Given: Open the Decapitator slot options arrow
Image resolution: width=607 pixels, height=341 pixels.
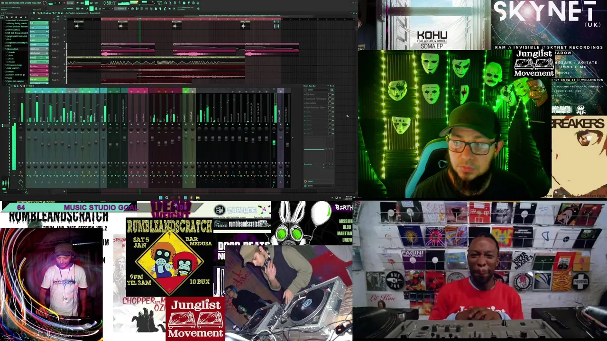Looking at the screenshot, I should click(305, 103).
